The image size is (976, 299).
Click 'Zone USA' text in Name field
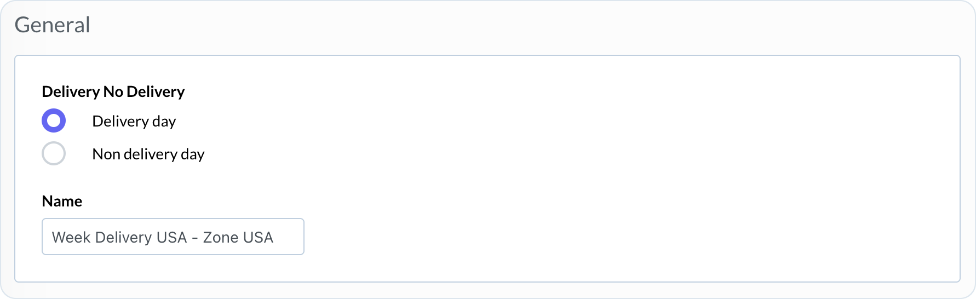(238, 237)
